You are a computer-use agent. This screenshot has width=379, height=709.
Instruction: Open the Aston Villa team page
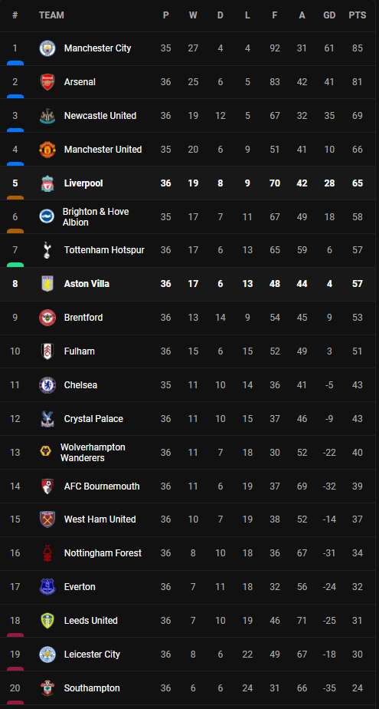pyautogui.click(x=87, y=284)
